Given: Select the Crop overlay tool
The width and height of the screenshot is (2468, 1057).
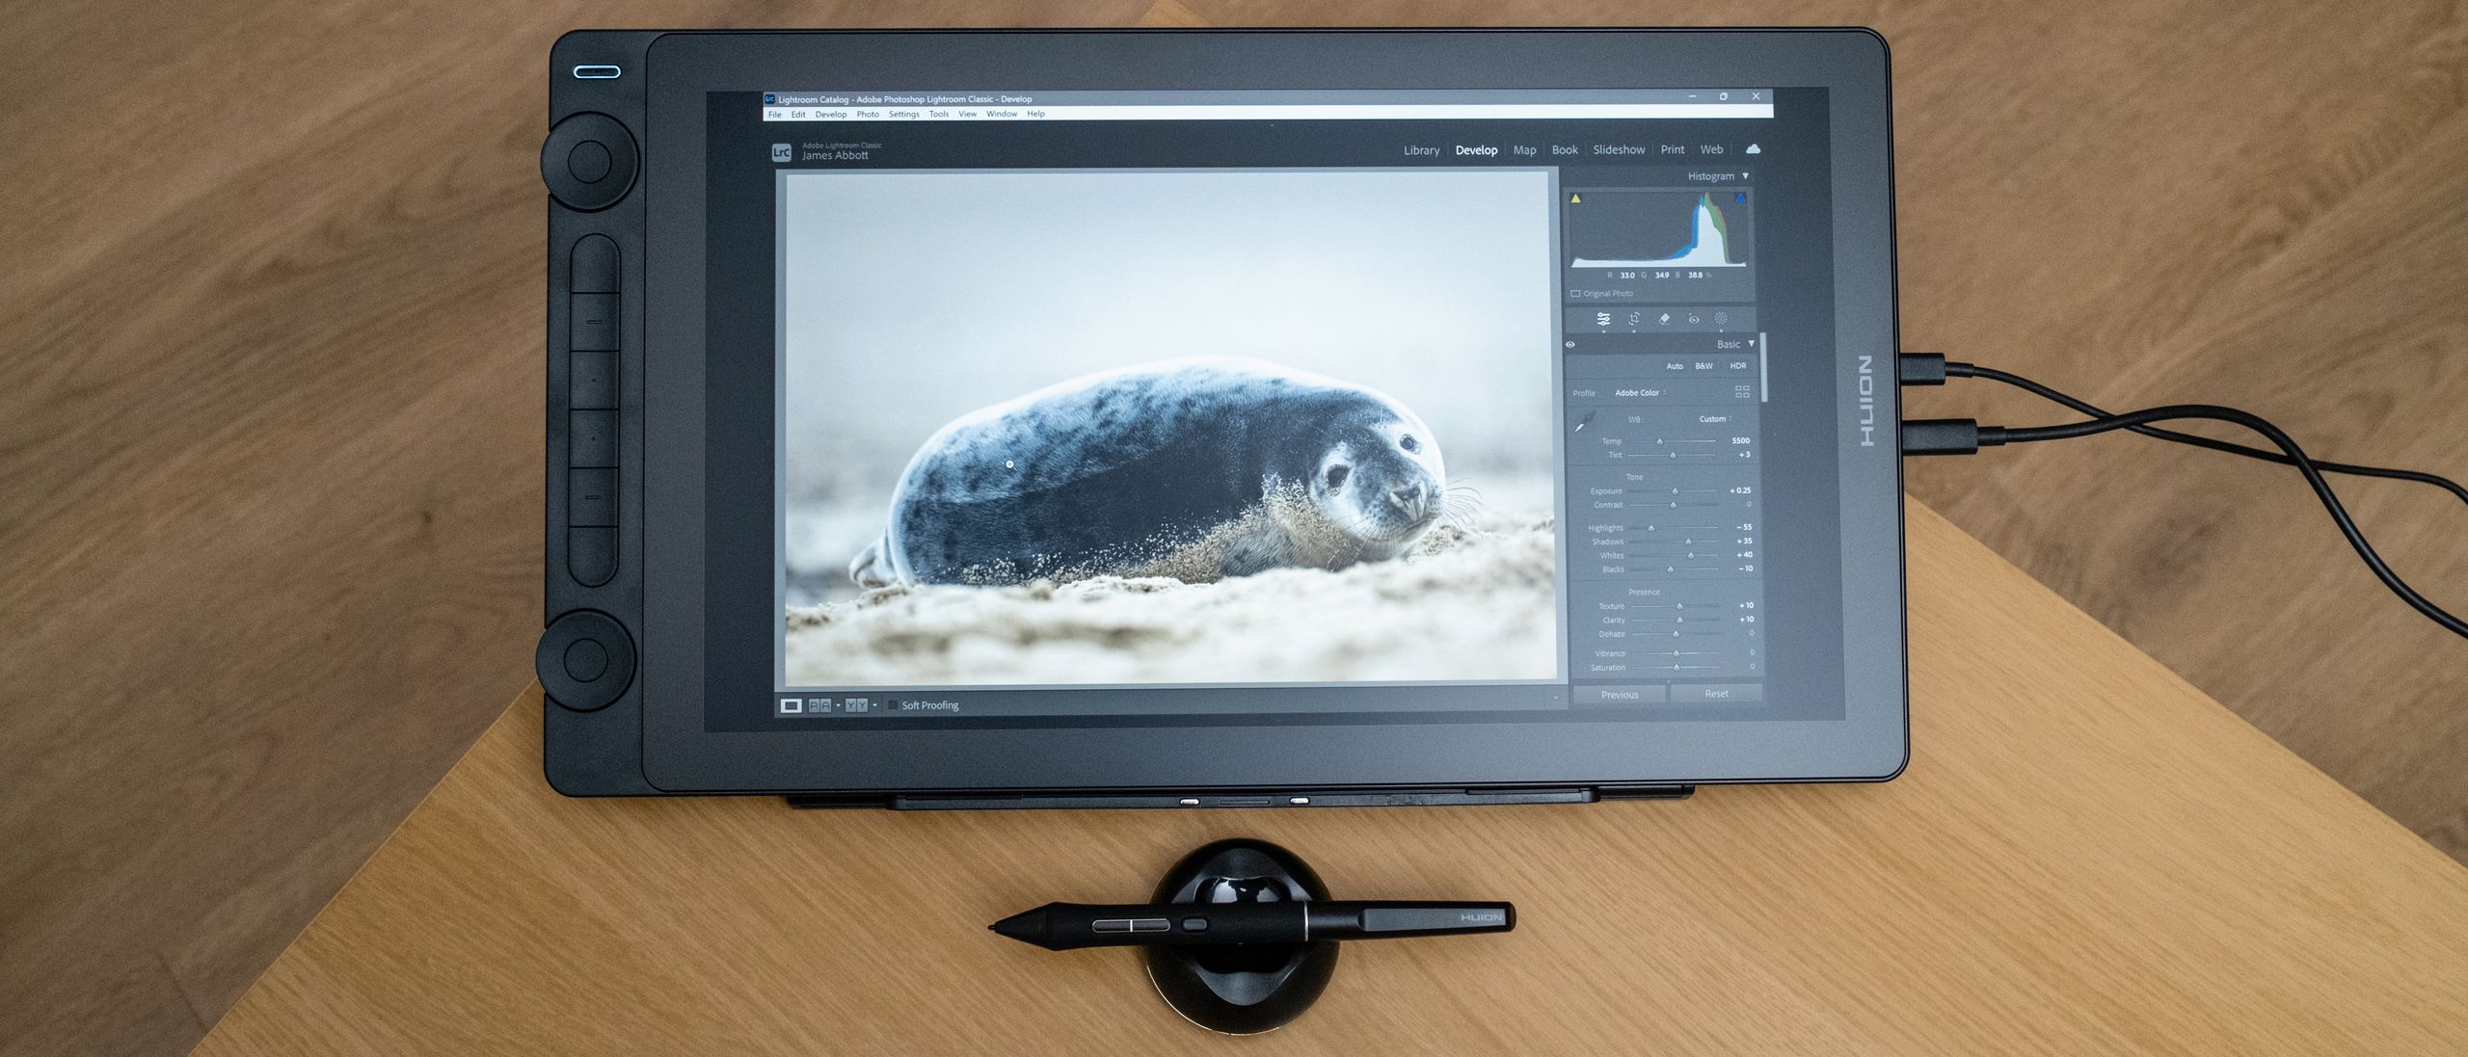Looking at the screenshot, I should click(1634, 319).
